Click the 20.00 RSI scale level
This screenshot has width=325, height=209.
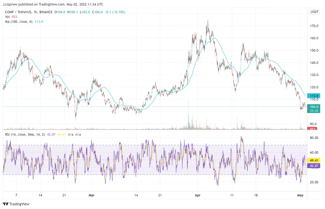click(x=314, y=182)
